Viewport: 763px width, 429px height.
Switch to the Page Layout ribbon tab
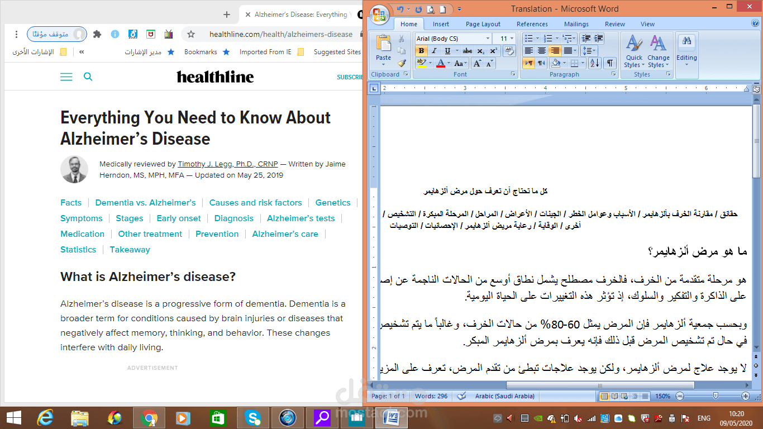(x=483, y=24)
